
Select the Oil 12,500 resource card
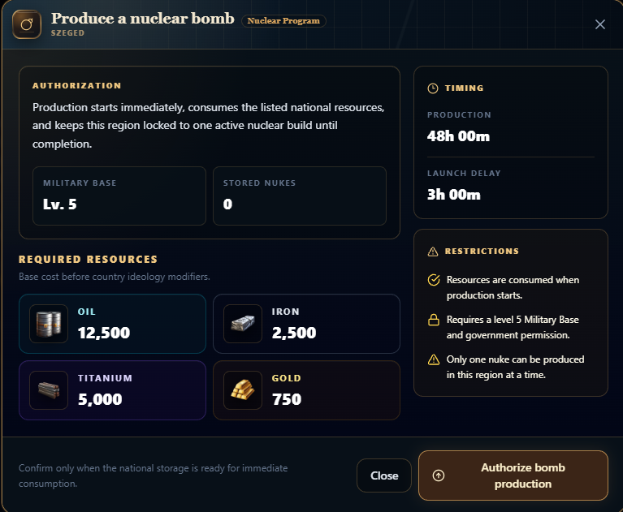coord(112,324)
